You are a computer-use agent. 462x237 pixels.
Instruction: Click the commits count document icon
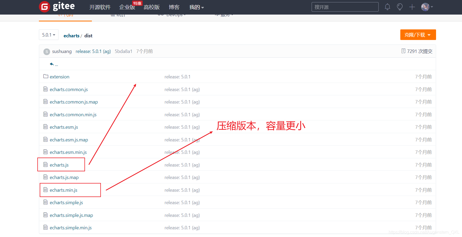pos(403,51)
